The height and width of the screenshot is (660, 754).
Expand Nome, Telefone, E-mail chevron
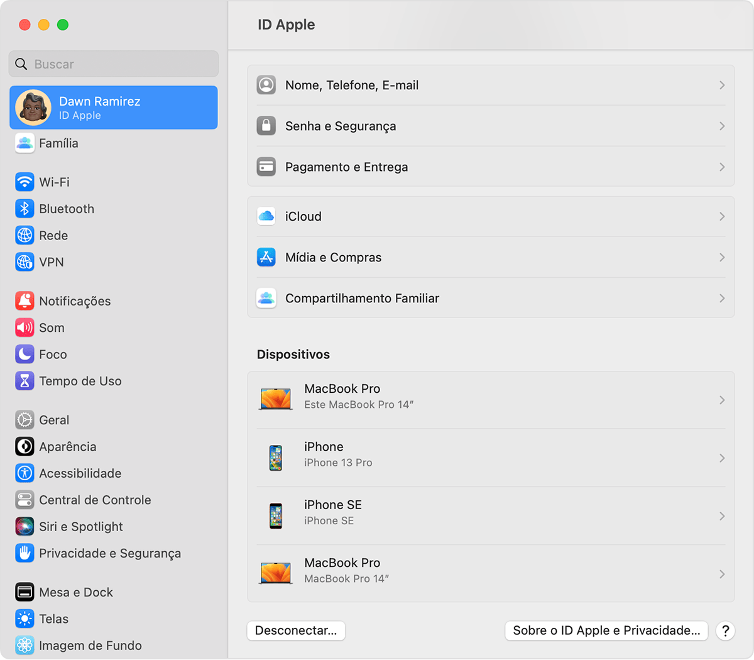721,85
